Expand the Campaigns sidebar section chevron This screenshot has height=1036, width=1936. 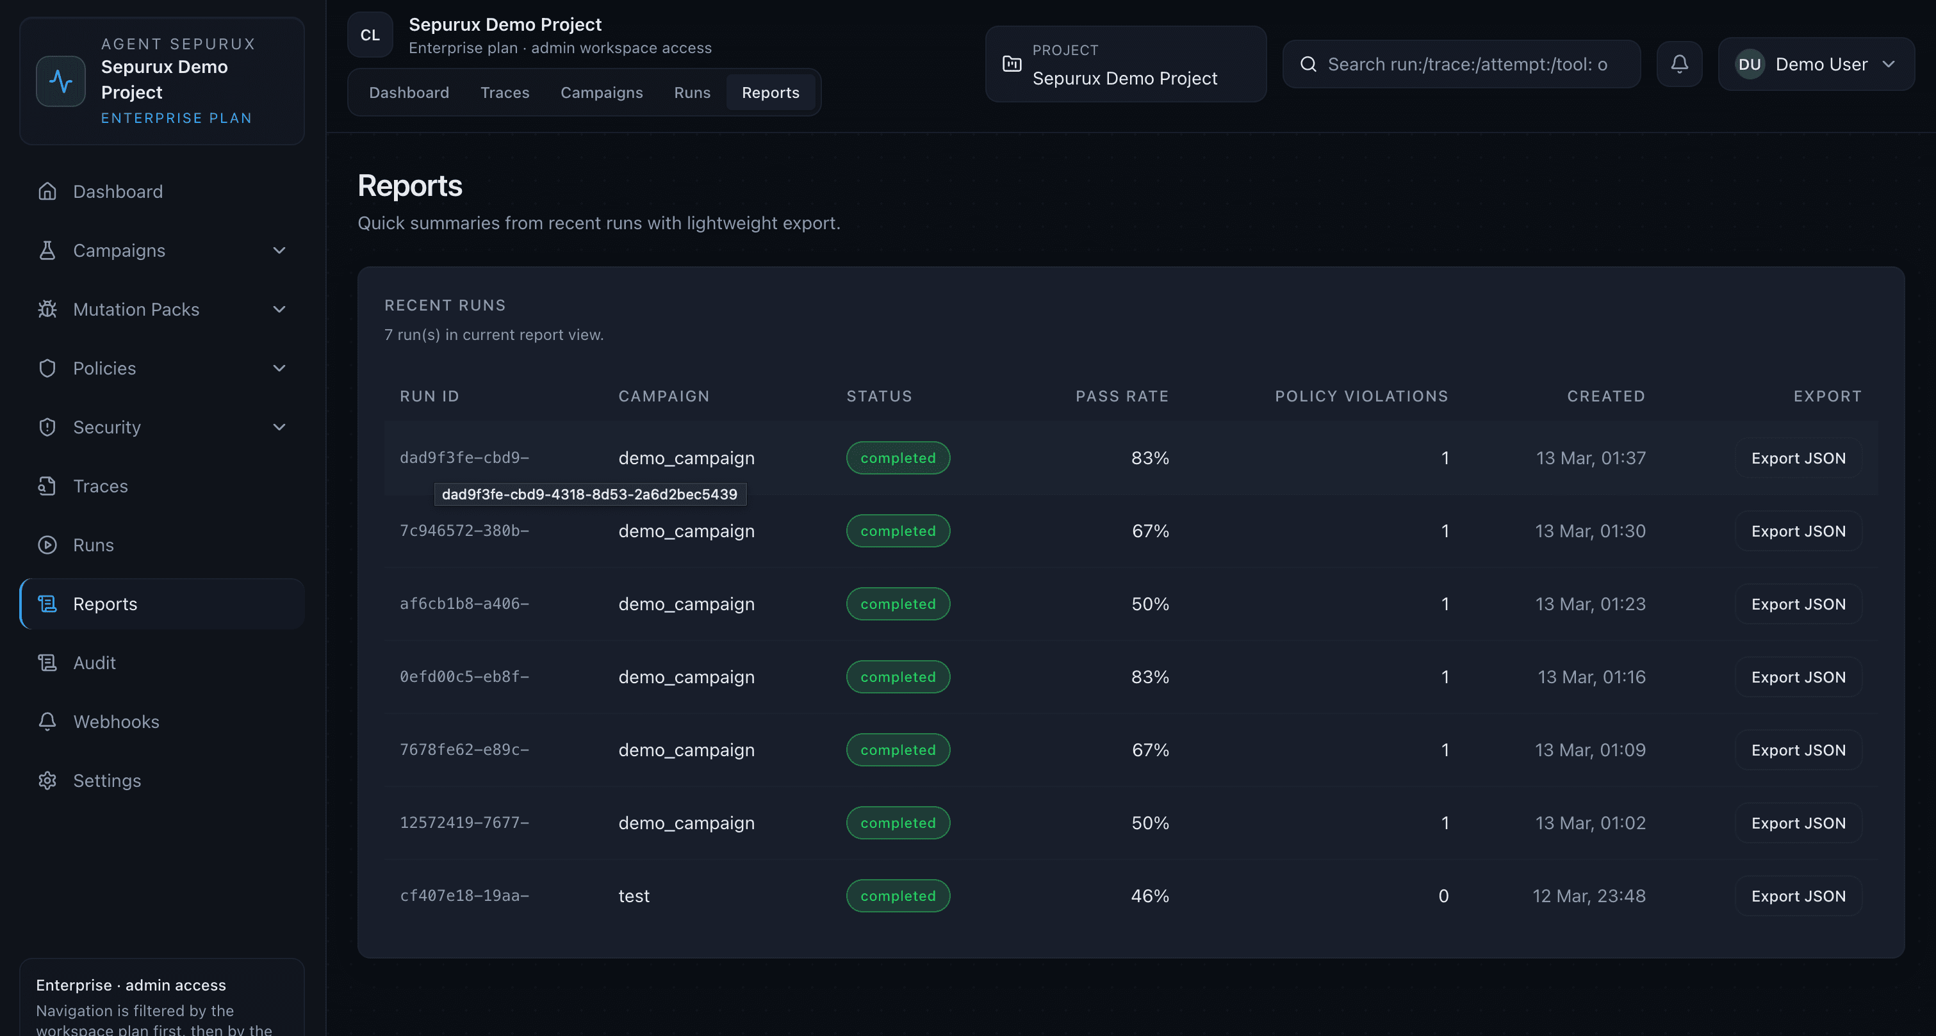tap(279, 250)
